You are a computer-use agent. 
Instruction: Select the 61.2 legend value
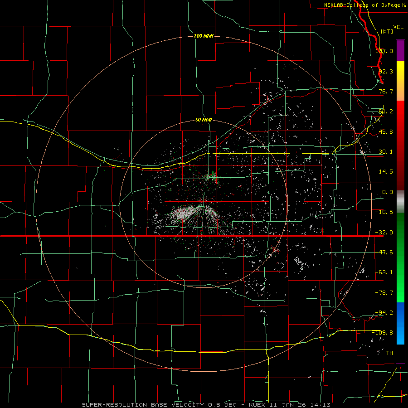click(386, 112)
